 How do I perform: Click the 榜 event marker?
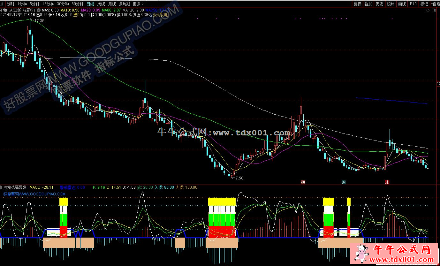pos(303,182)
